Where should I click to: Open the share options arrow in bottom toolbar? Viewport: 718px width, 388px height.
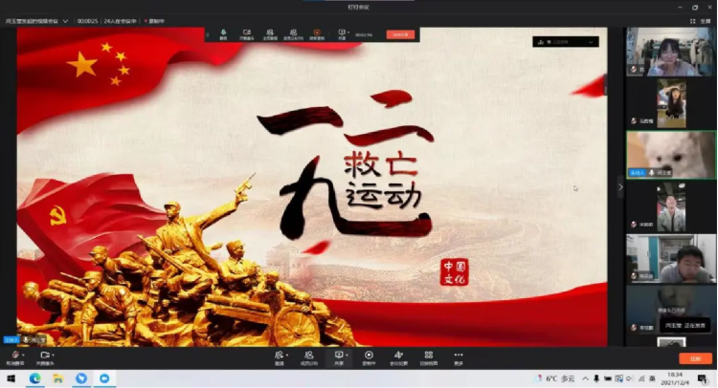pos(347,355)
